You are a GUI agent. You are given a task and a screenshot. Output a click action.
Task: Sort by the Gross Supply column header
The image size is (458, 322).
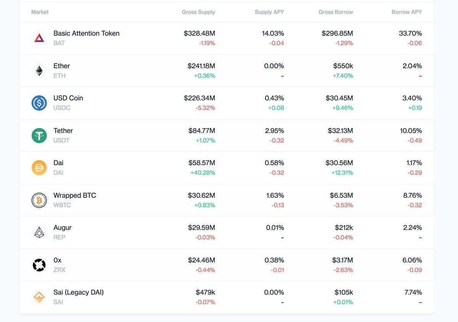click(198, 12)
